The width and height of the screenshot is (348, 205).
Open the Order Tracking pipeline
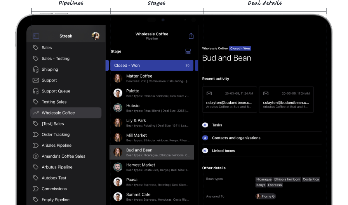[x=66, y=134]
